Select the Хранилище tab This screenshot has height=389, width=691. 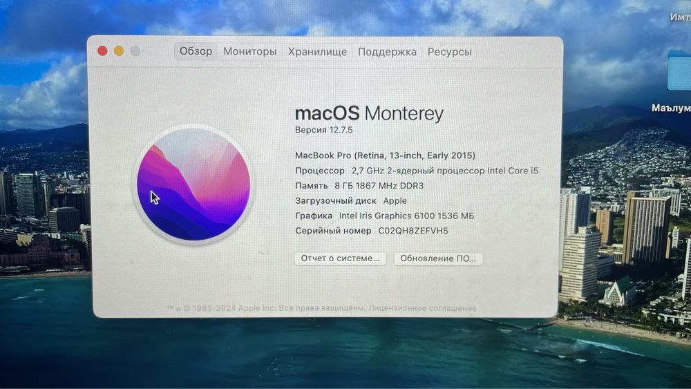(317, 52)
